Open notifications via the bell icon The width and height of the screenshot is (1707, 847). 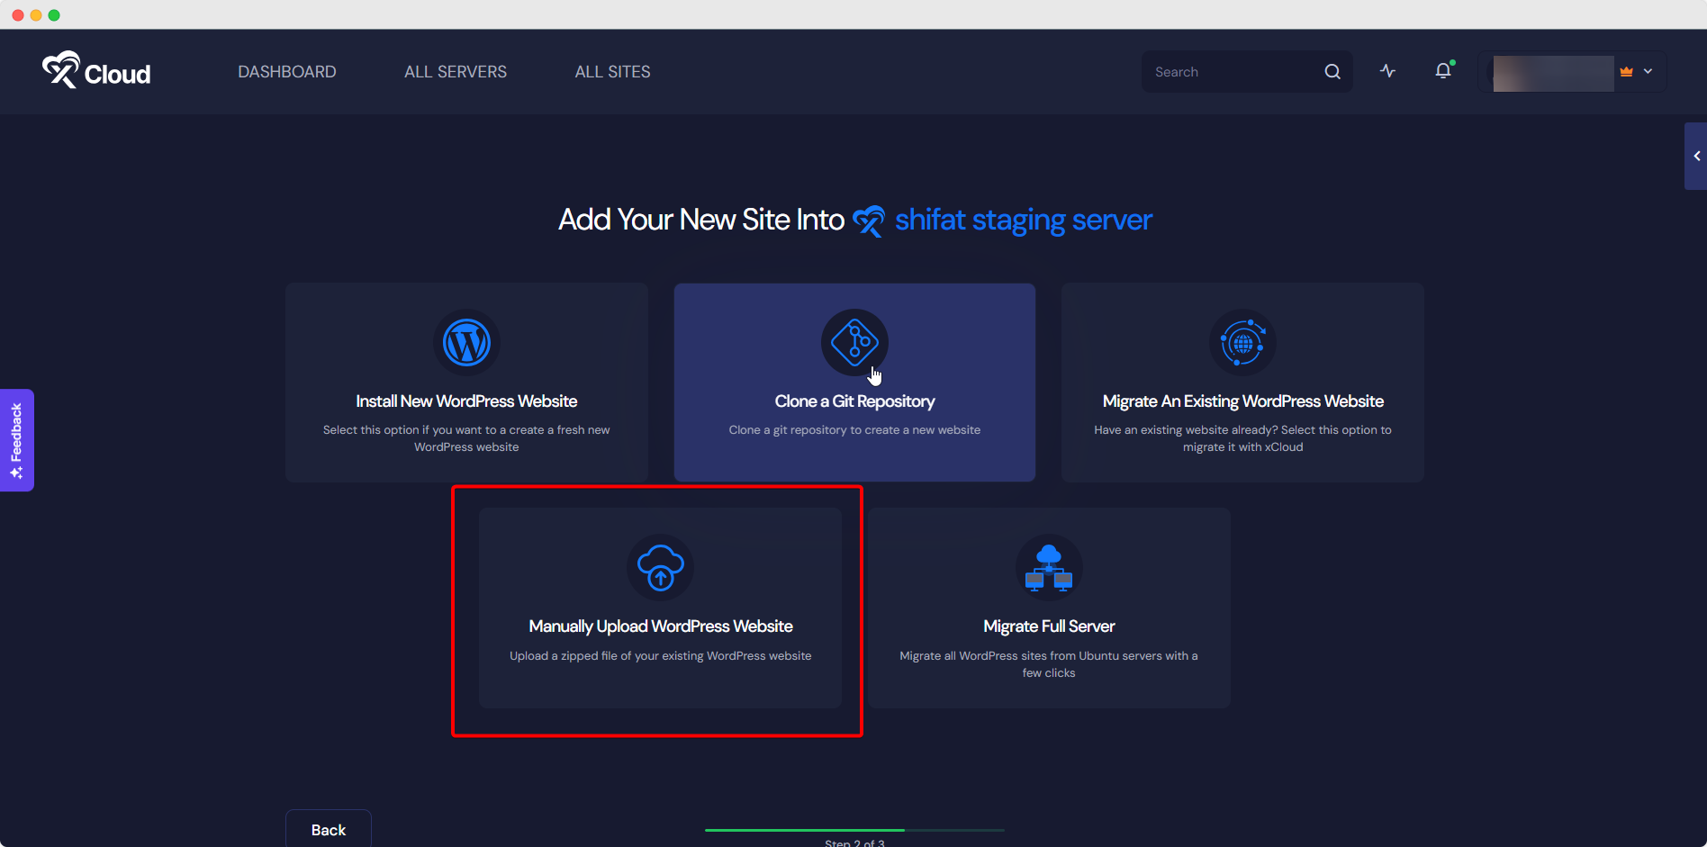[x=1443, y=71]
